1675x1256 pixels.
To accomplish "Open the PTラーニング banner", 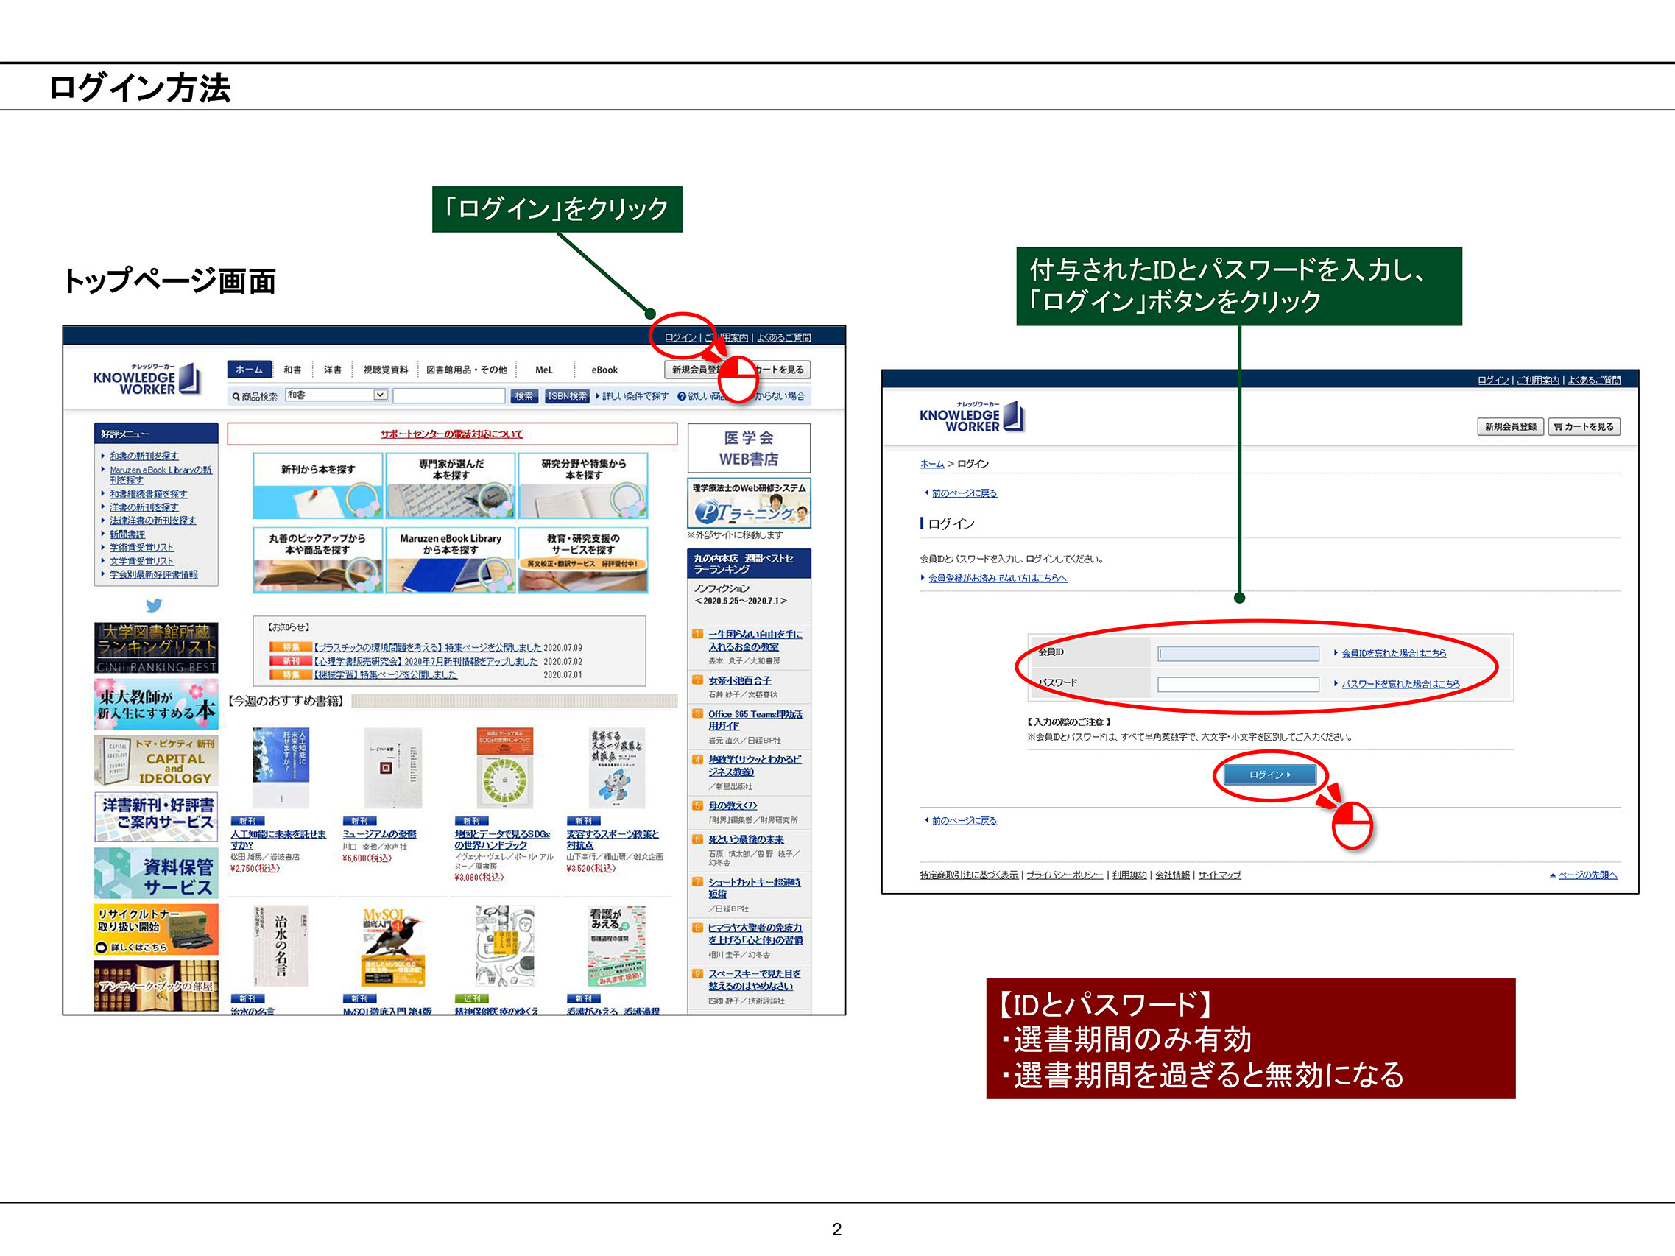I will 748,503.
